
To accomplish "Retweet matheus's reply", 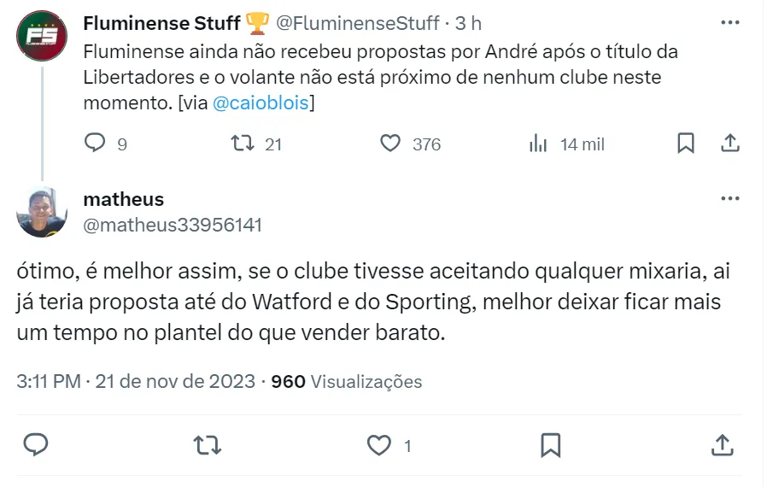I will (x=205, y=444).
